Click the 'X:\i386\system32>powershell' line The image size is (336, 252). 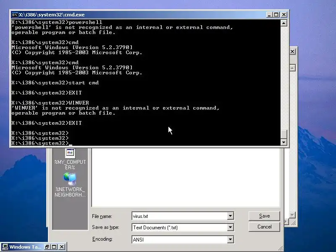[x=57, y=22]
